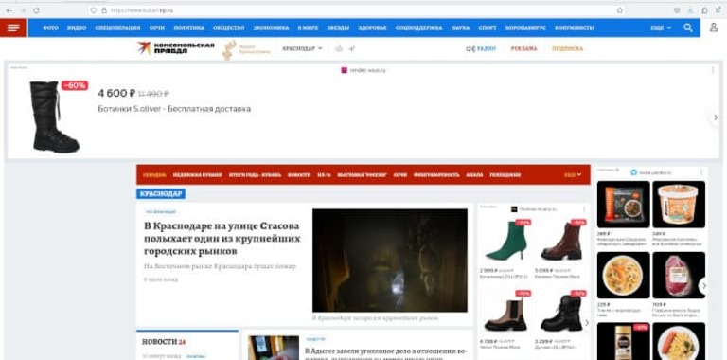Open the user profile icon
The height and width of the screenshot is (360, 727).
(714, 27)
